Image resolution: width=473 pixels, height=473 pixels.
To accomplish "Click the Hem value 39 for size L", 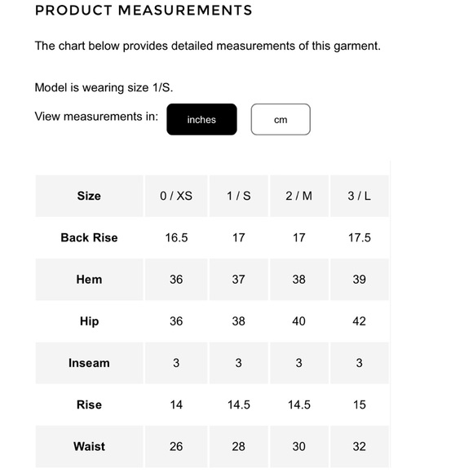I will (360, 280).
